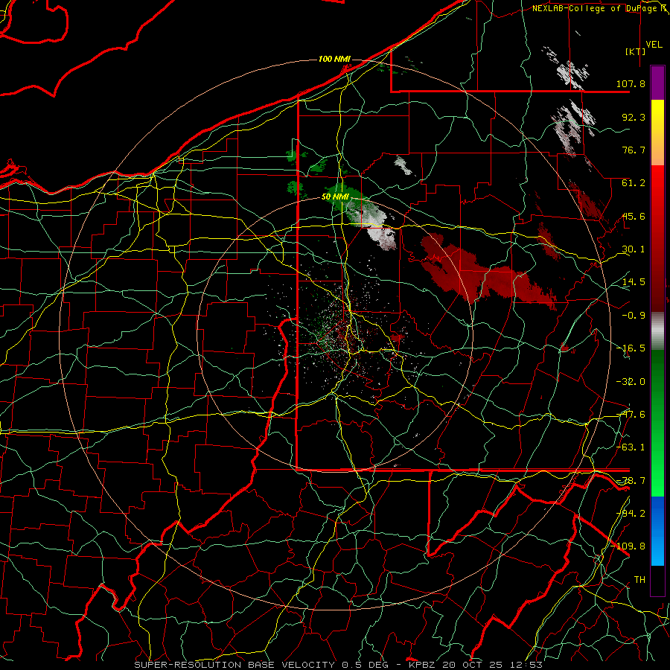This screenshot has width=670, height=670.
Task: Select the 14.5 value on velocity scale
Action: pyautogui.click(x=634, y=282)
